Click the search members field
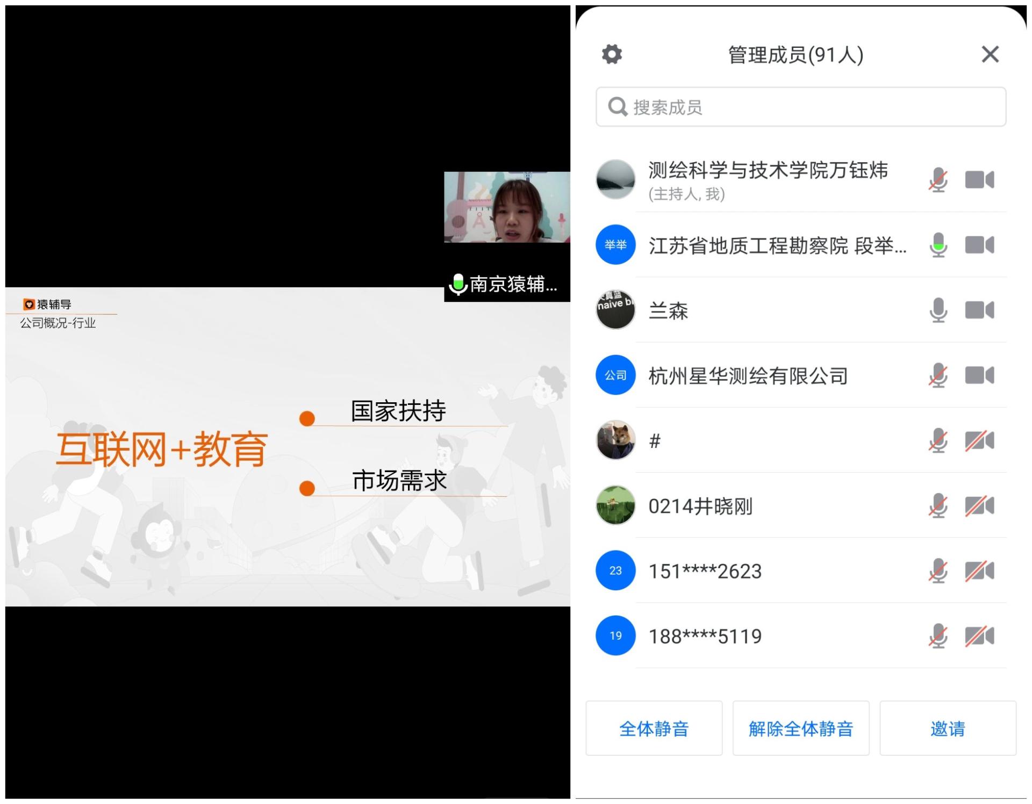 (800, 107)
